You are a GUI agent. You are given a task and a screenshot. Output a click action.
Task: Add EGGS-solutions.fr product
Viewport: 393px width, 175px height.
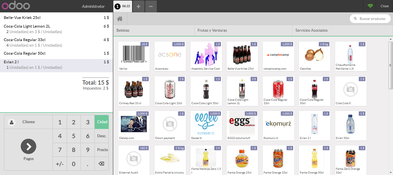242,125
